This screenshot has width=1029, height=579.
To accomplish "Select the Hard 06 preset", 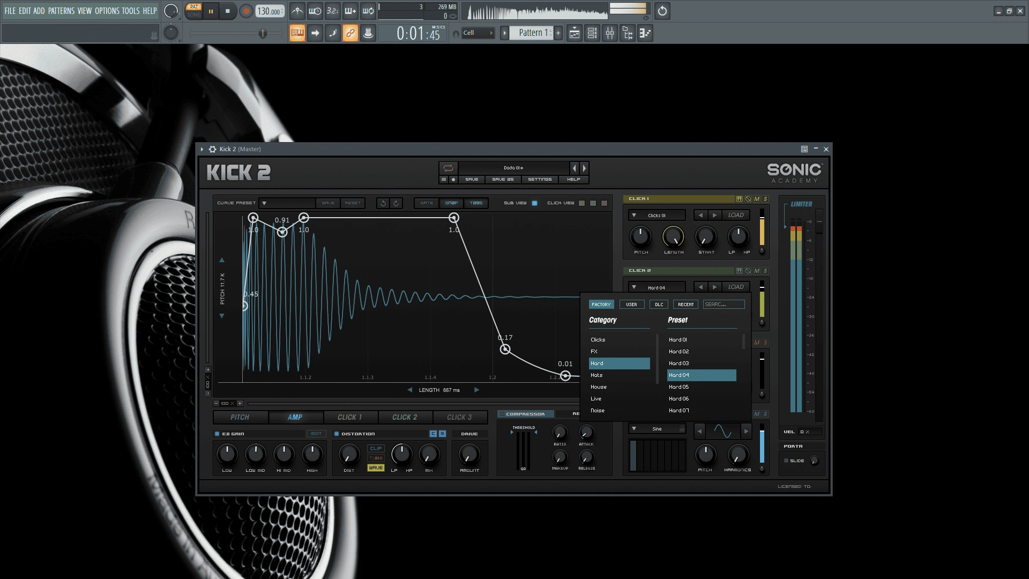I will tap(702, 399).
